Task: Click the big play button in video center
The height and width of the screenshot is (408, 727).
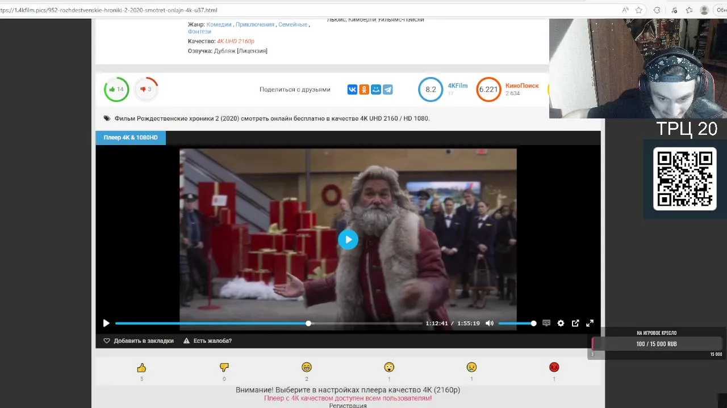Action: coord(348,239)
